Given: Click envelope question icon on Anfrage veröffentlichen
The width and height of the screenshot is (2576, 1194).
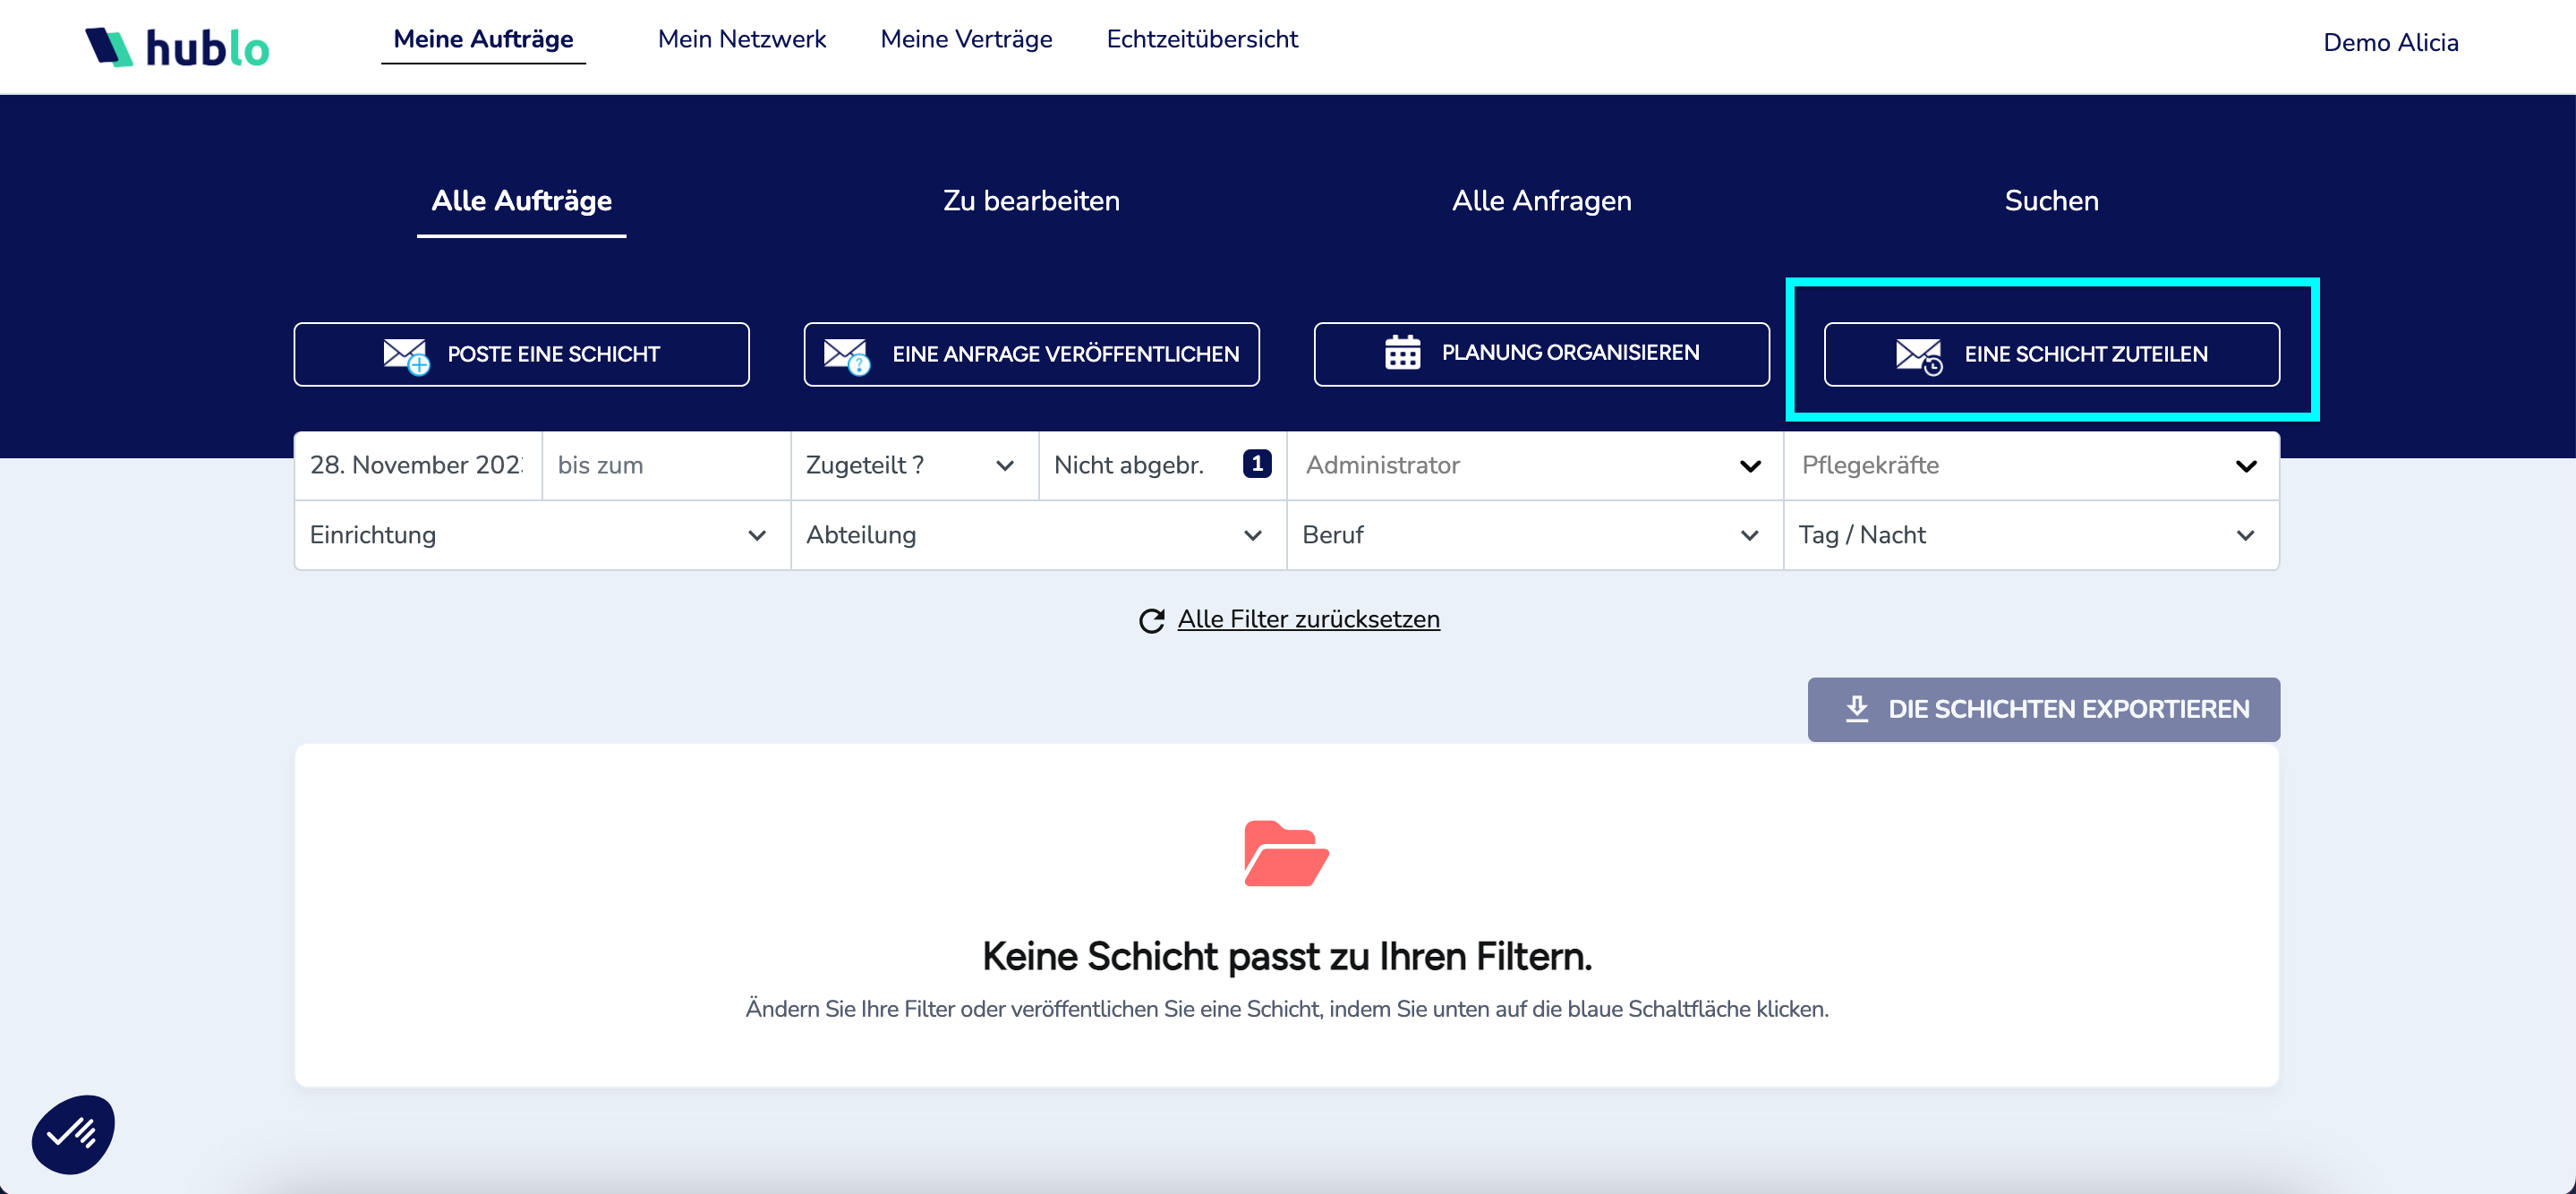Looking at the screenshot, I should pos(846,355).
